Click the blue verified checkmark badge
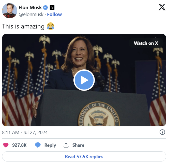Viewport: 169px width, 162px height. [x=45, y=7]
